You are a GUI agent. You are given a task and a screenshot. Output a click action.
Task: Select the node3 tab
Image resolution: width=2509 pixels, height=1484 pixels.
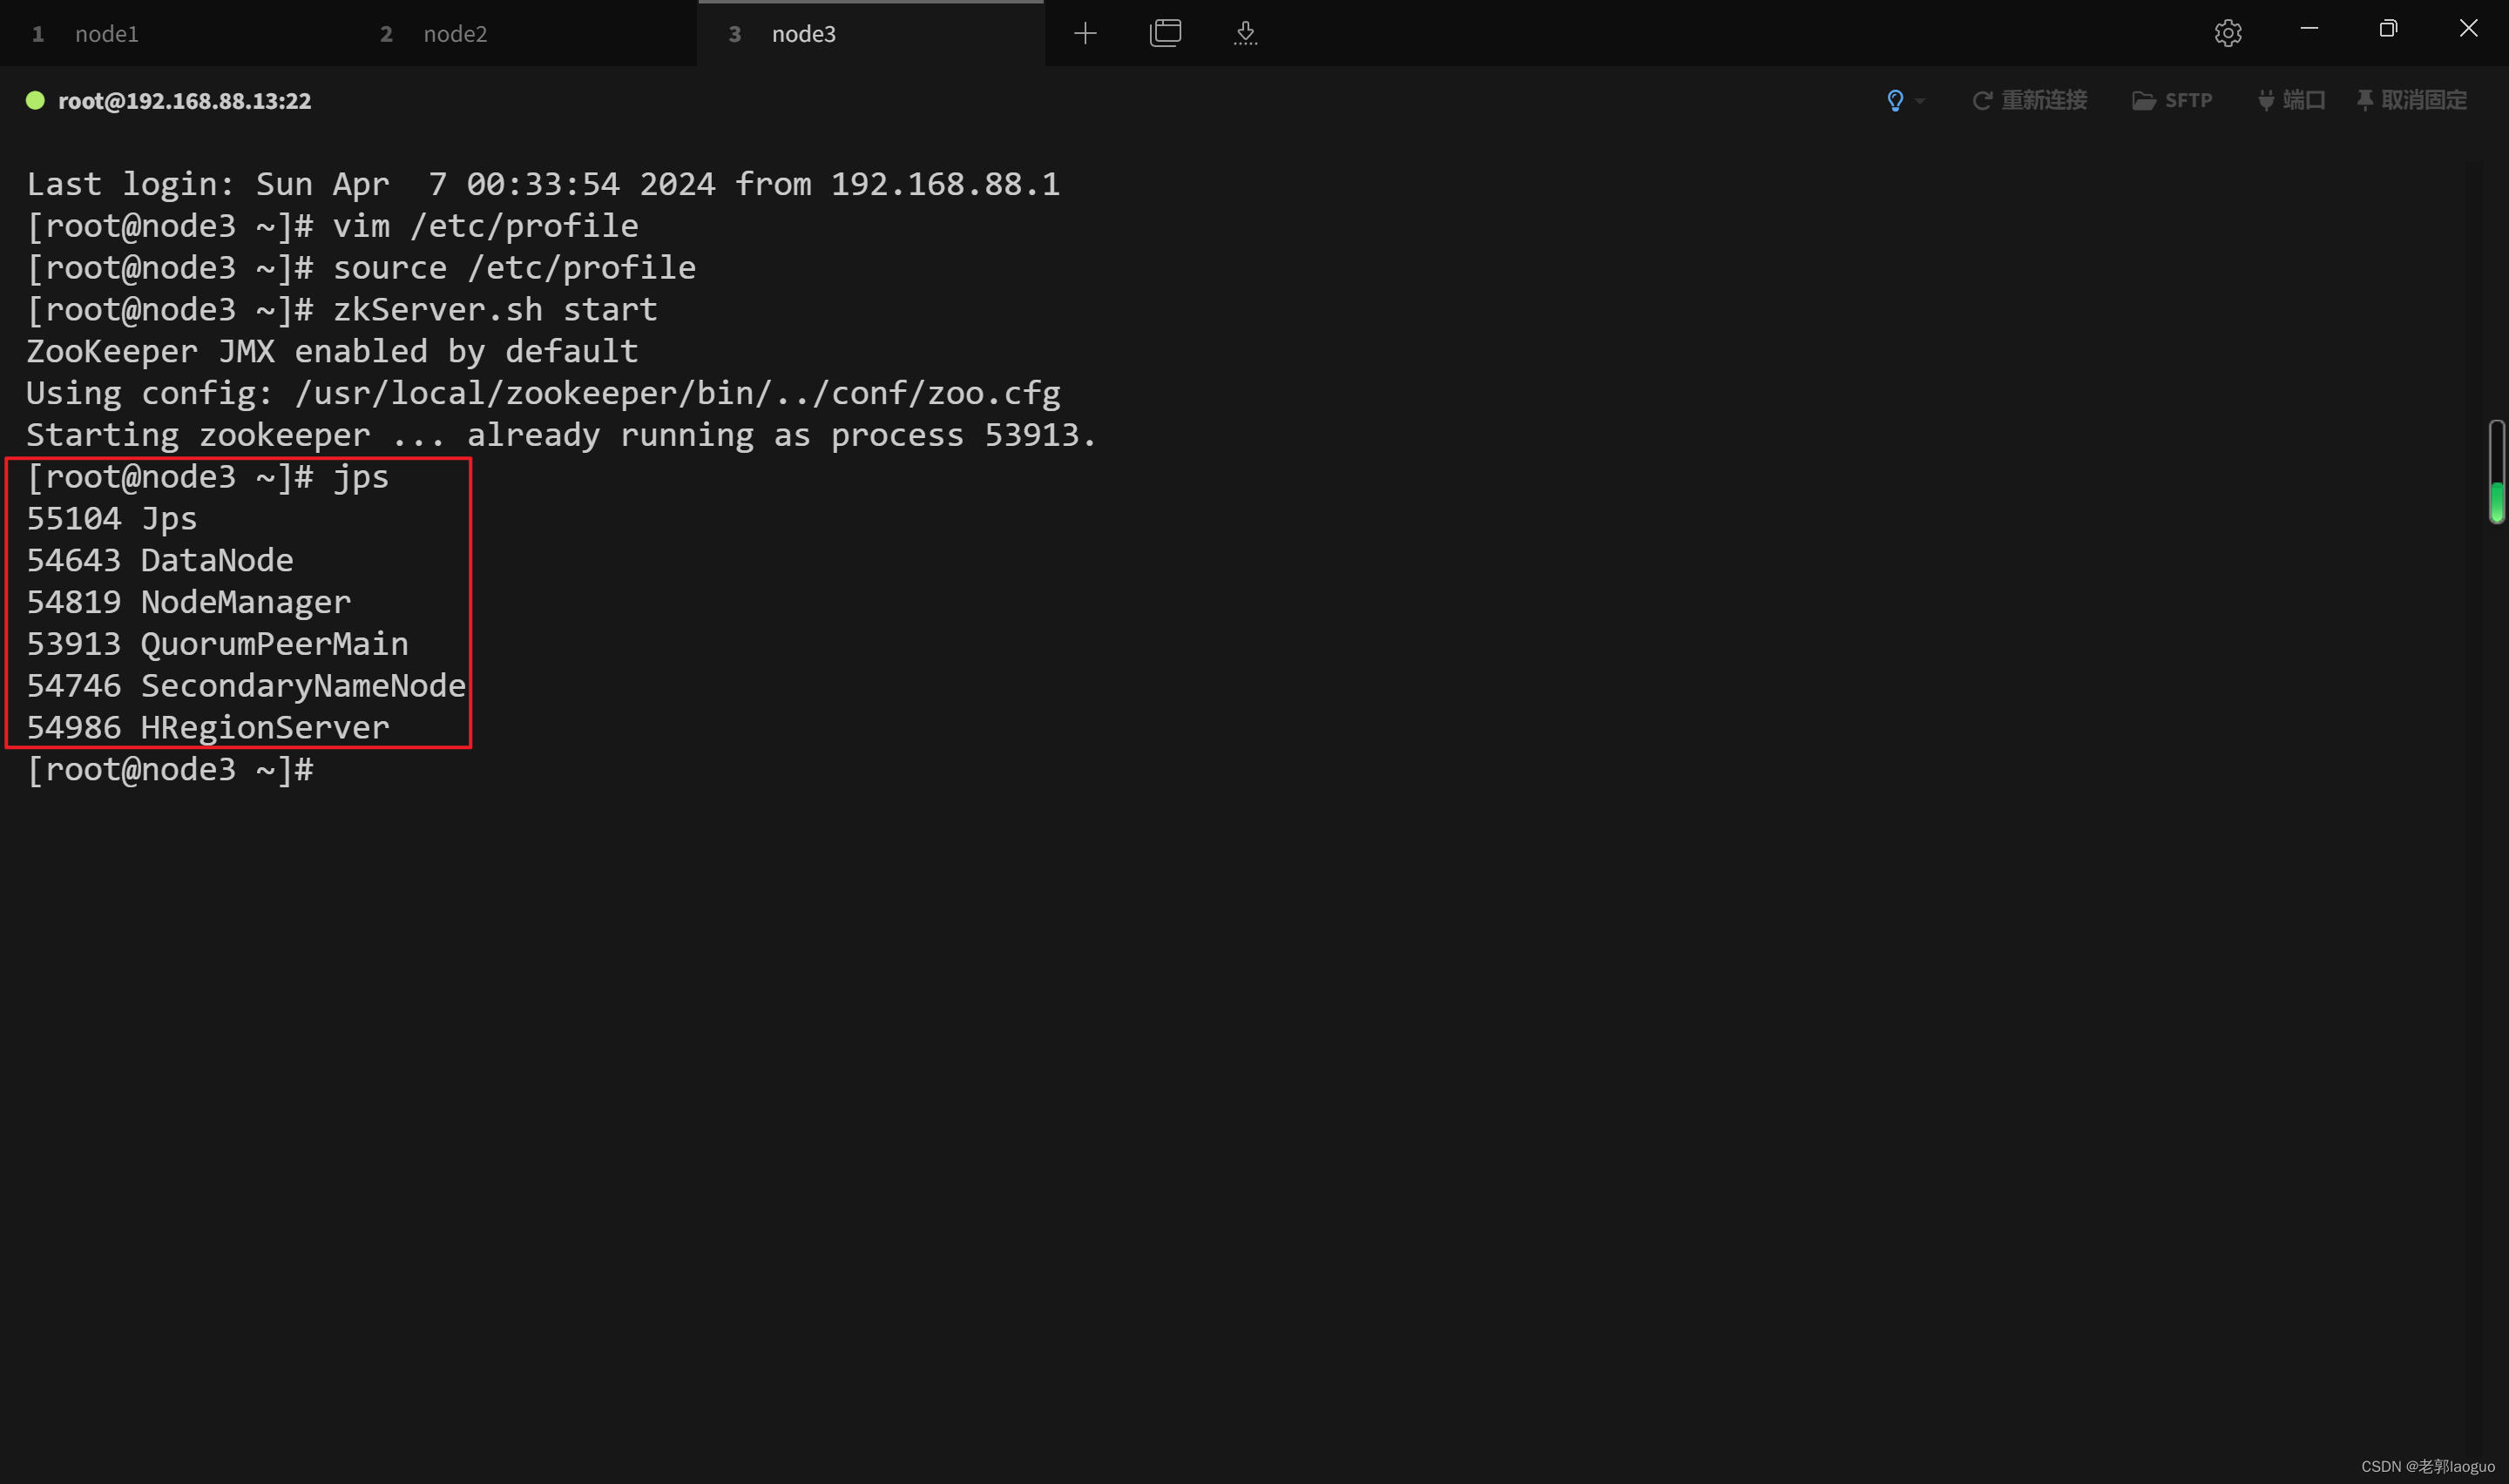pos(803,34)
